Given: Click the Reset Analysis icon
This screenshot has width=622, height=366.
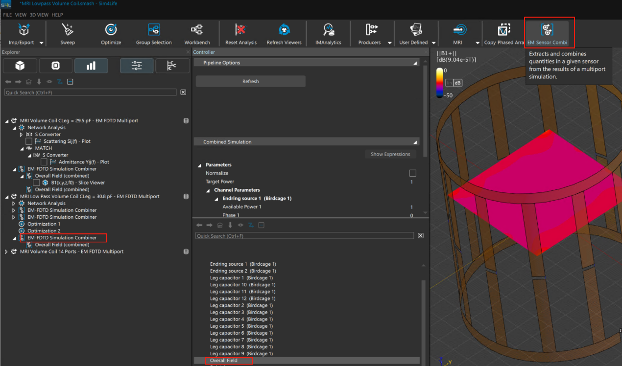Looking at the screenshot, I should point(241,30).
